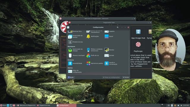190x107 pixels.
Task: Select the Peppermint Hub window title bar
Action: coord(109,23)
